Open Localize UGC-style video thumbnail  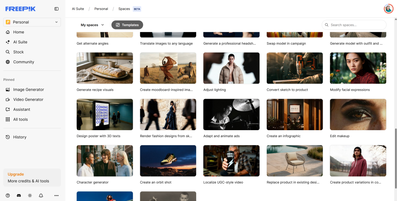[231, 161]
